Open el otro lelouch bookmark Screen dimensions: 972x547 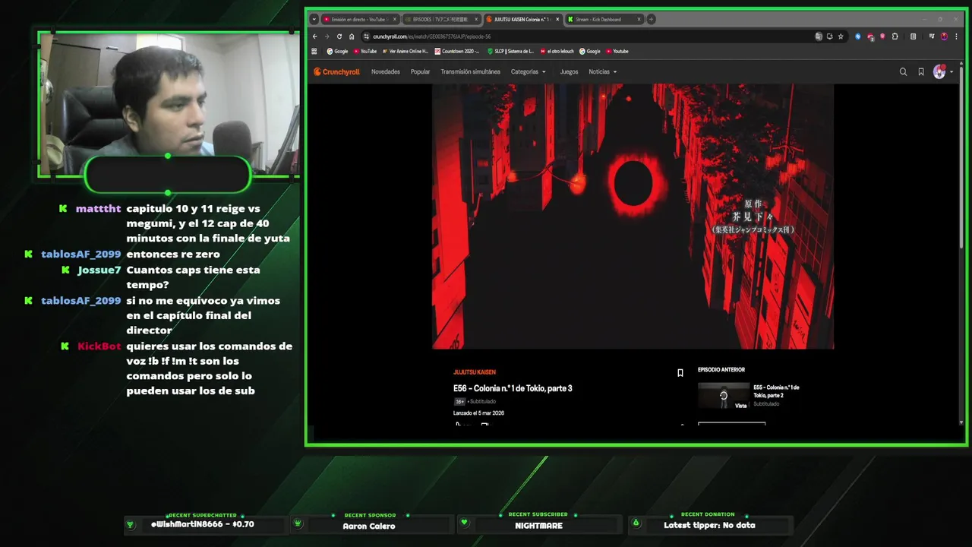(x=557, y=51)
